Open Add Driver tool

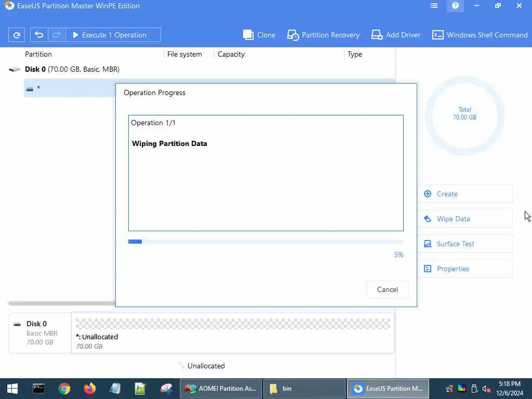tap(395, 35)
